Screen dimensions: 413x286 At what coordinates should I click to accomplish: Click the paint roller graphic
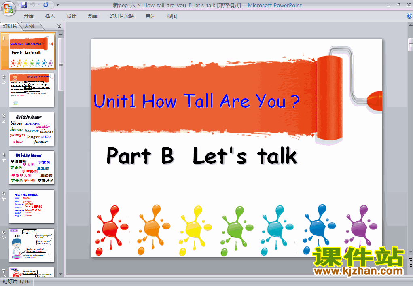pyautogui.click(x=348, y=93)
